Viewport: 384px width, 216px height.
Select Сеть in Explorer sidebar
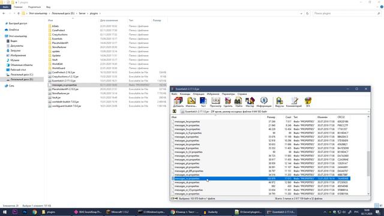click(11, 86)
